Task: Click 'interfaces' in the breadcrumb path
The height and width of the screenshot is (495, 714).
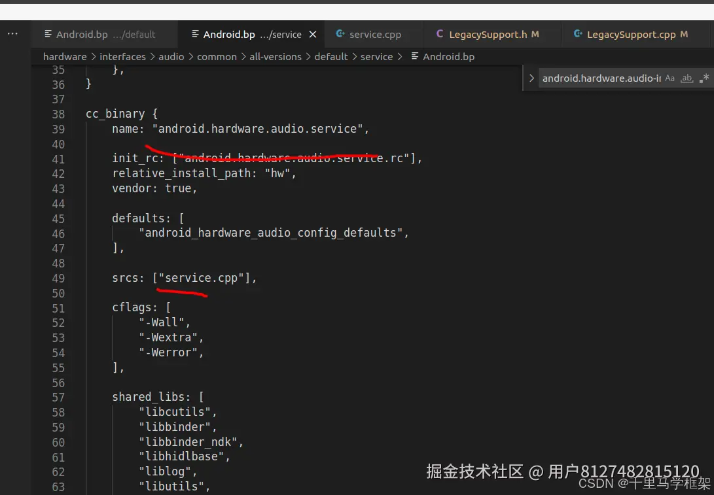Action: coord(122,57)
